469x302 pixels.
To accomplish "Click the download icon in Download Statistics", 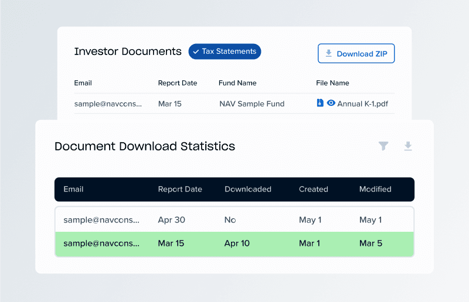I will click(408, 146).
